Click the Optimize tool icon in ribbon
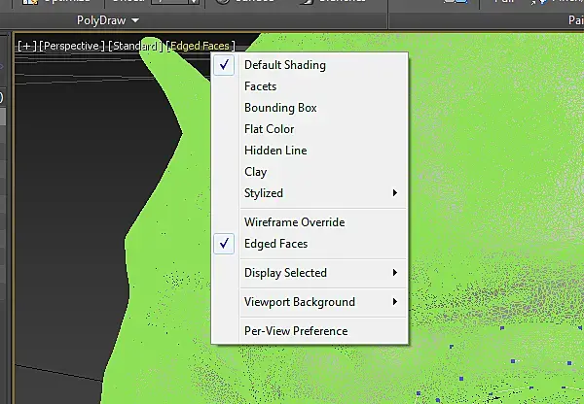The width and height of the screenshot is (584, 404). tap(30, 1)
